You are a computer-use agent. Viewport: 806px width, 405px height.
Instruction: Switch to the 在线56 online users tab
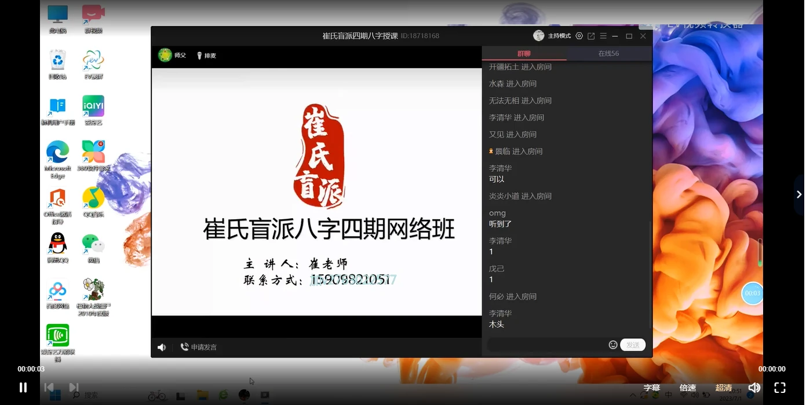click(608, 53)
